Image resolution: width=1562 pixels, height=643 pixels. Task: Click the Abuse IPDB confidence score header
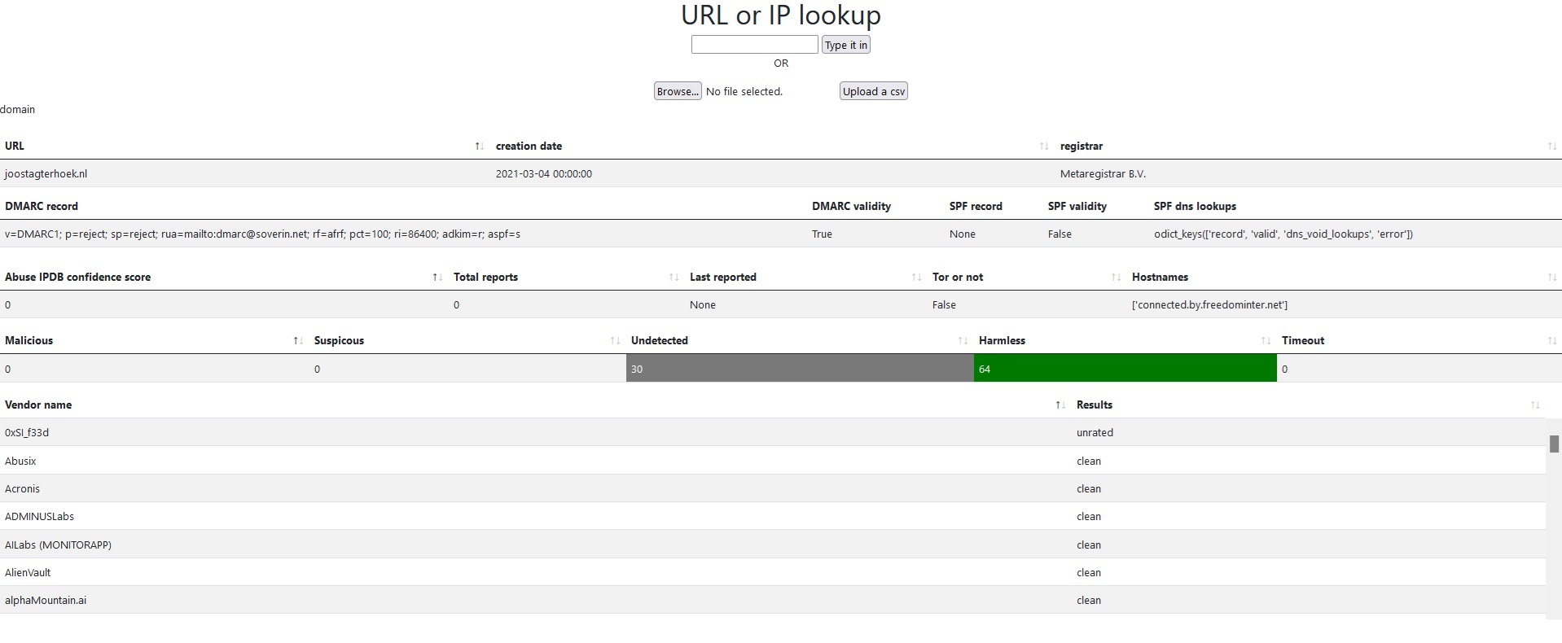77,278
